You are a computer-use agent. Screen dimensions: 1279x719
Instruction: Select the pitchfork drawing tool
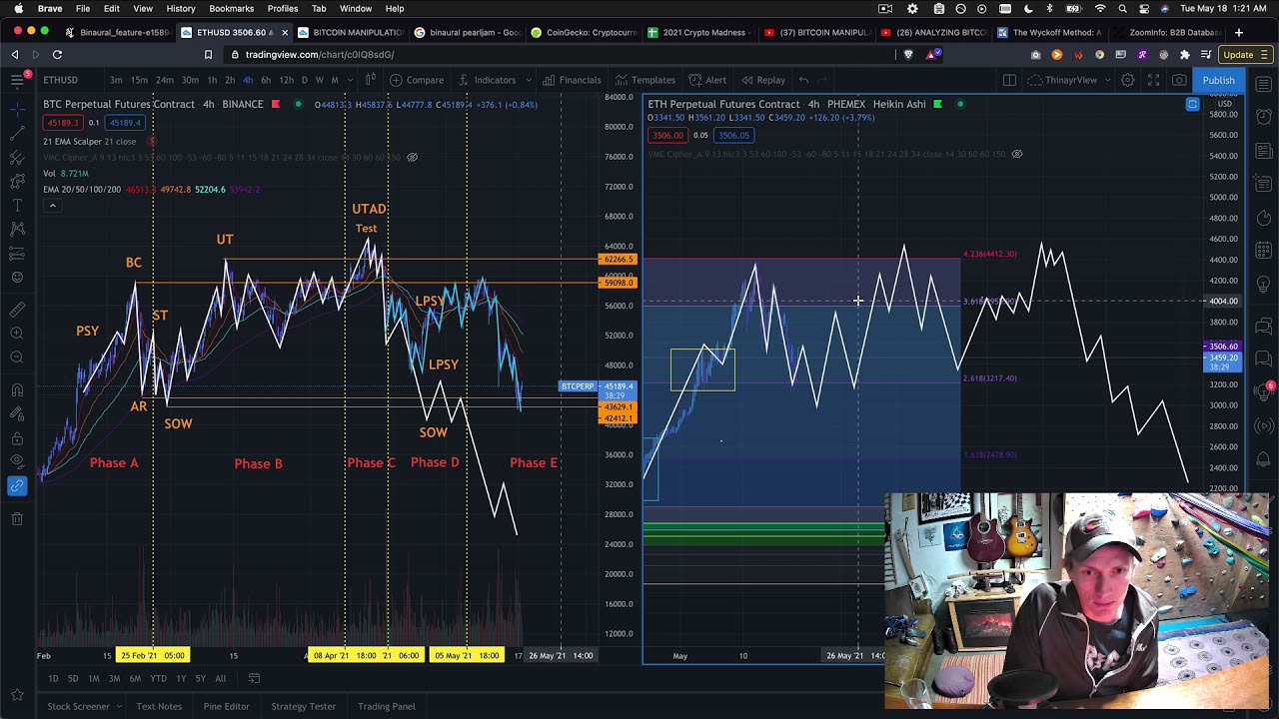[17, 157]
